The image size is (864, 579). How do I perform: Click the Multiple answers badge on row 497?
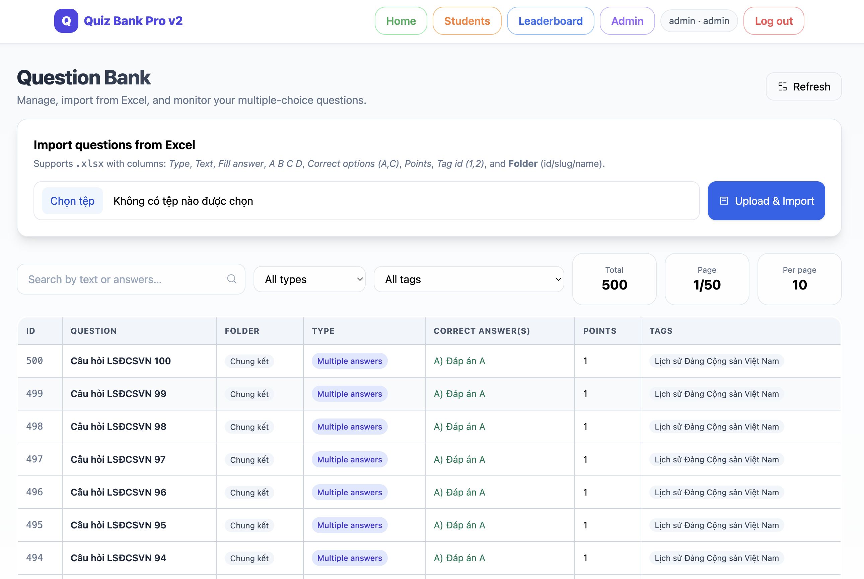pyautogui.click(x=349, y=459)
